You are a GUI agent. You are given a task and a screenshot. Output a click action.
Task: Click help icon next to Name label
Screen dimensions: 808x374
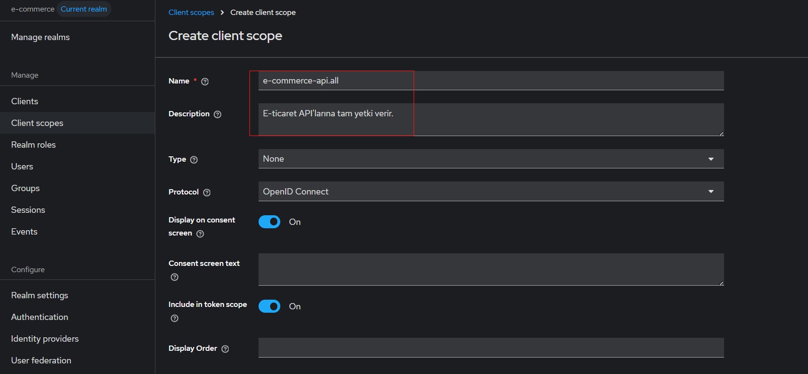(x=205, y=82)
